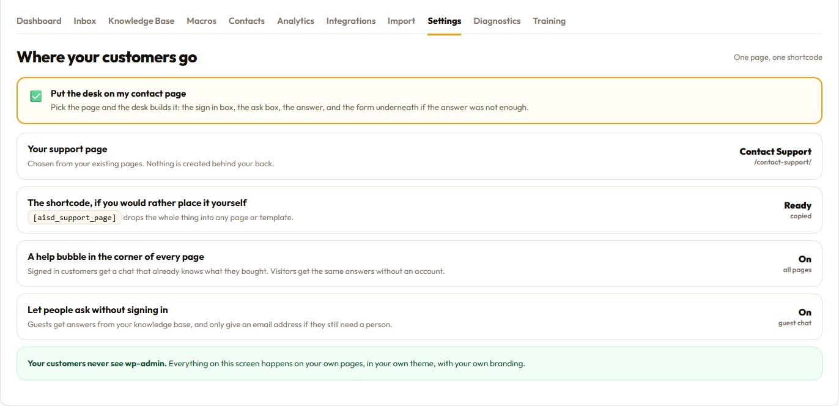Viewport: 839px width, 406px height.
Task: Click the 'Let people ask without signing in' heading
Action: click(x=98, y=310)
